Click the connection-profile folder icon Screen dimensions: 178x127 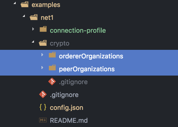click(43, 30)
